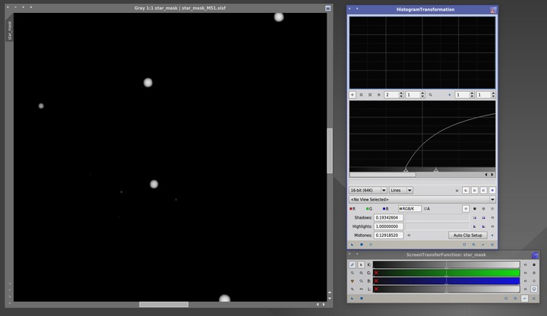Image resolution: width=547 pixels, height=316 pixels.
Task: Open the No View Selected dropdown
Action: 422,200
